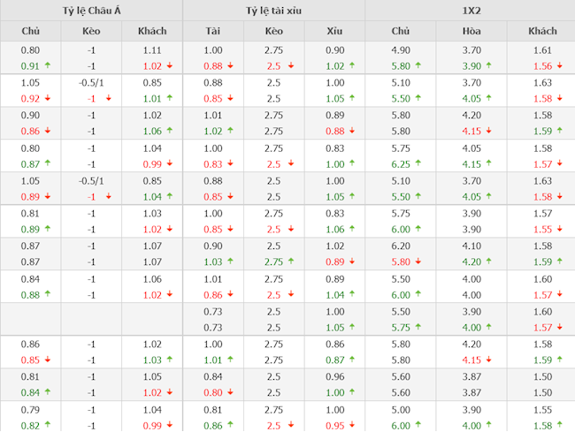Click the red down arrow next to 0.92
The width and height of the screenshot is (575, 432).
[x=47, y=98]
